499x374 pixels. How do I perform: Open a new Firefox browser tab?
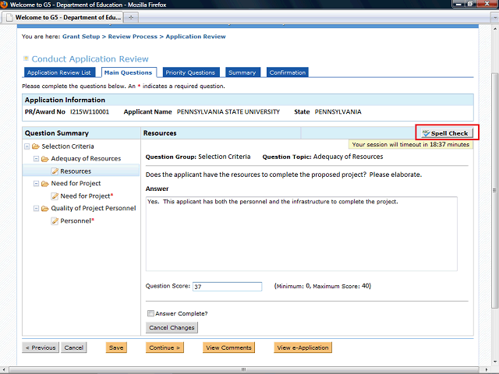(x=131, y=17)
